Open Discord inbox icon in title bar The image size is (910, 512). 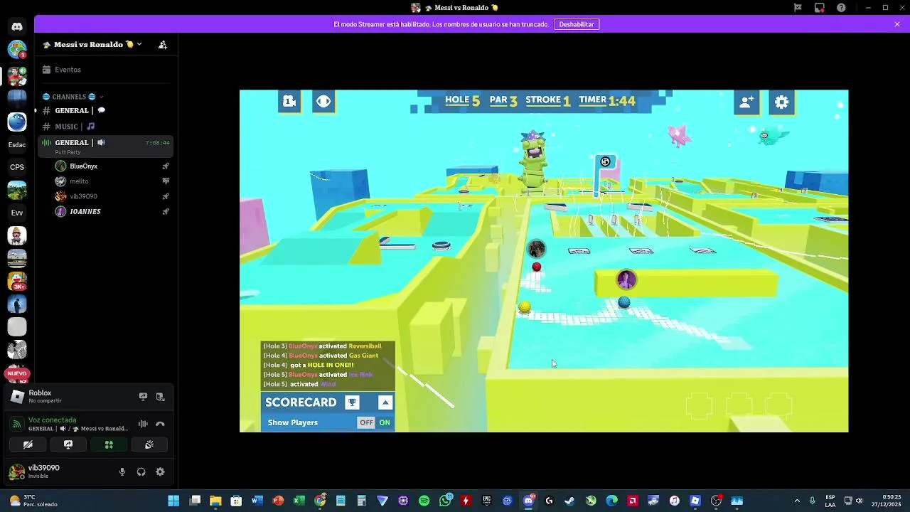(x=820, y=8)
